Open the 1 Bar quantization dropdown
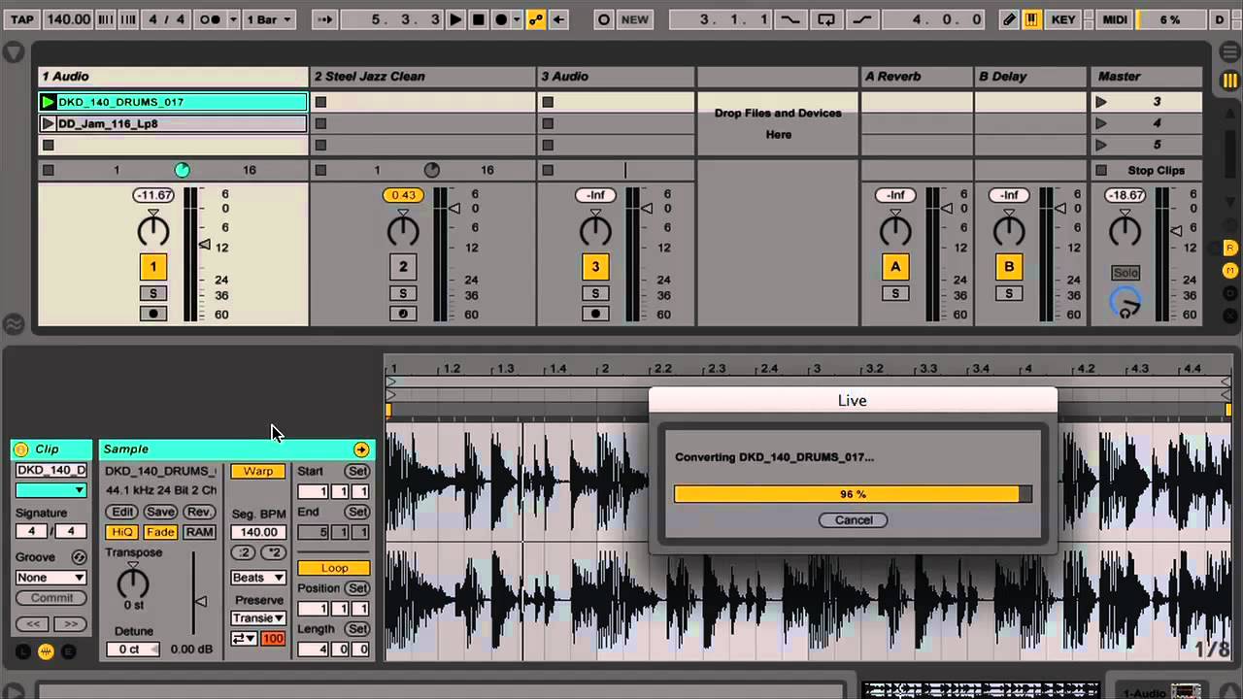This screenshot has height=699, width=1243. 267,19
